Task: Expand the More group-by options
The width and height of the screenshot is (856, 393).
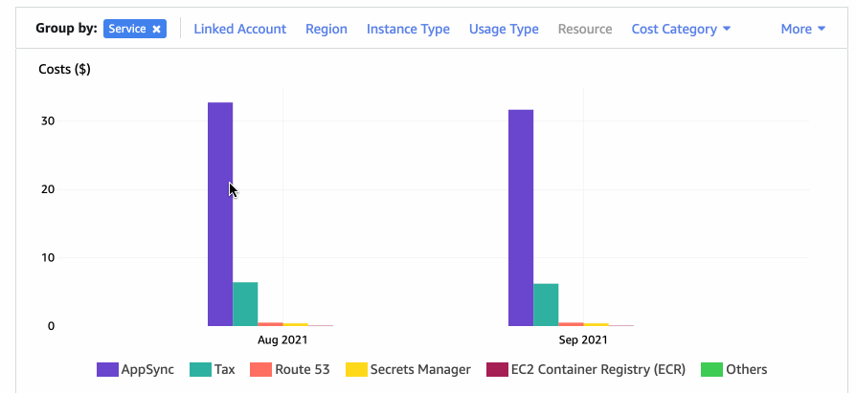Action: click(x=802, y=29)
